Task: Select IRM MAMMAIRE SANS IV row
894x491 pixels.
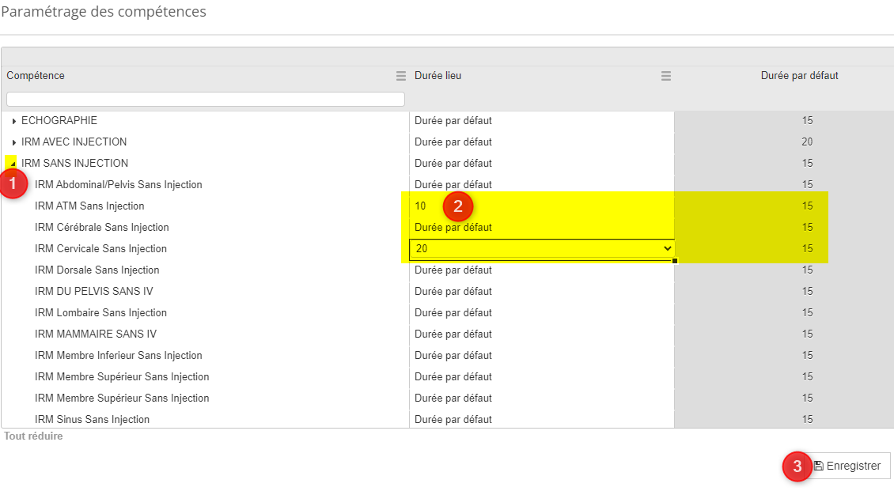Action: pos(95,334)
